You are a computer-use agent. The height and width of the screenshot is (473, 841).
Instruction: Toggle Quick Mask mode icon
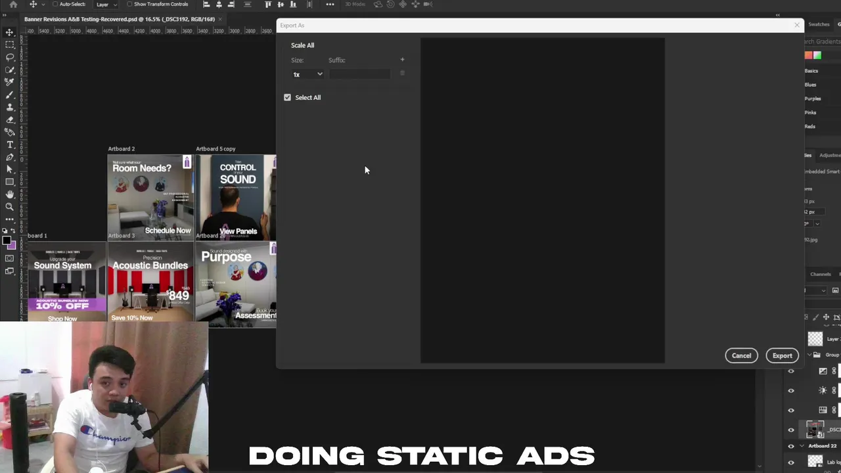coord(9,258)
